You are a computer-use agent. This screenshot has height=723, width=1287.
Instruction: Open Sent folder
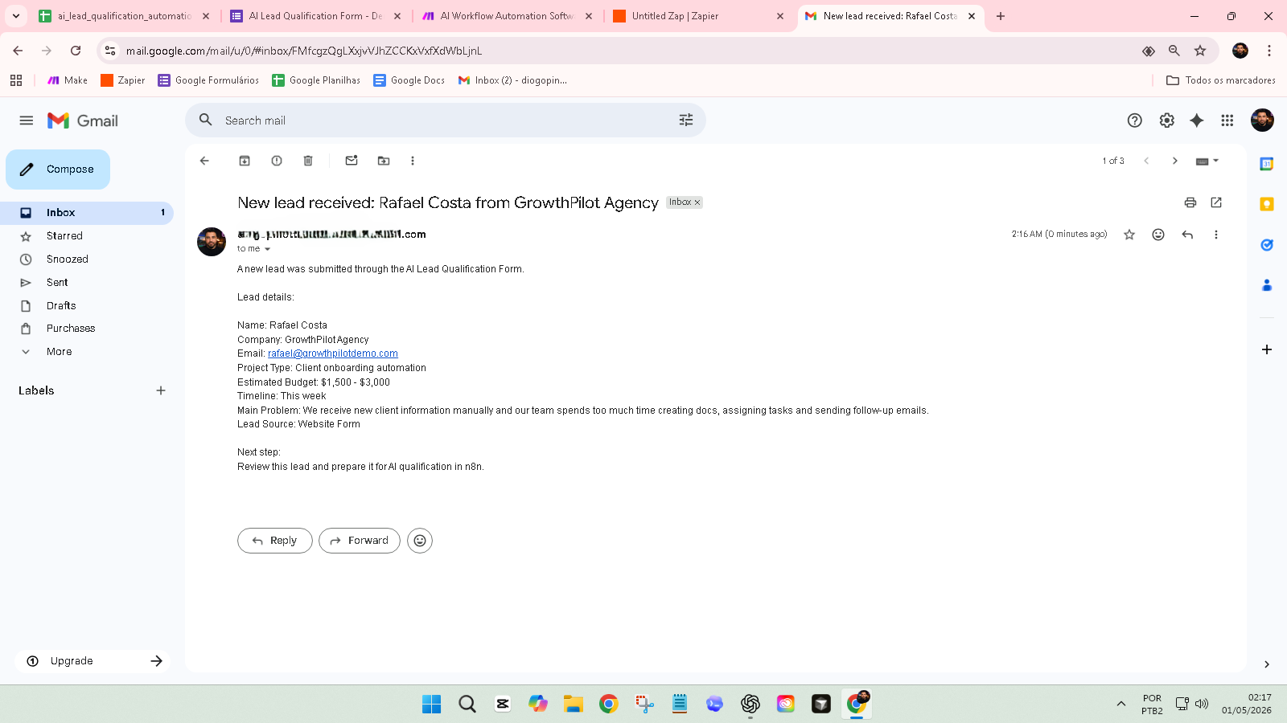(87, 283)
